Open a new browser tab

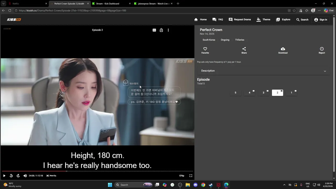178,4
